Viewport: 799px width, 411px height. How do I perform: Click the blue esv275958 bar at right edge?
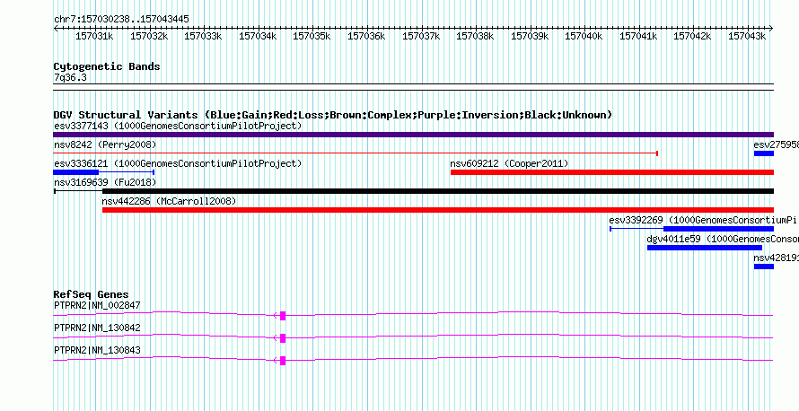[x=764, y=153]
